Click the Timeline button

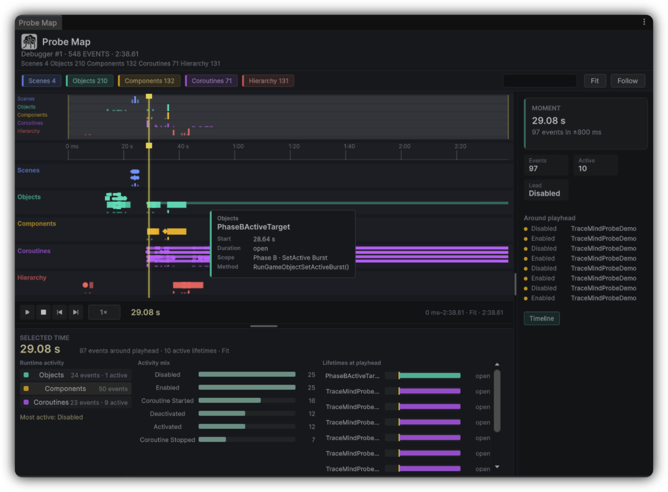541,319
